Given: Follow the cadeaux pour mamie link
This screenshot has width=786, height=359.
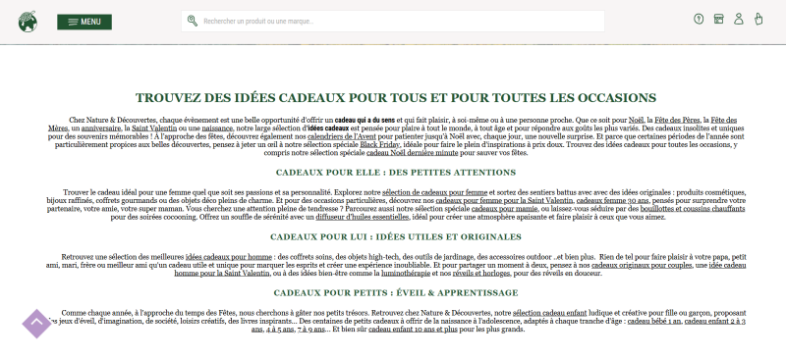Looking at the screenshot, I should (505, 208).
